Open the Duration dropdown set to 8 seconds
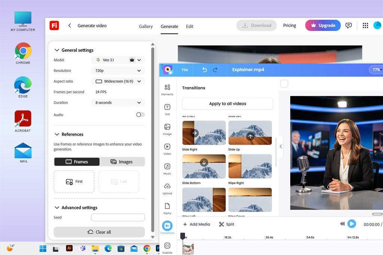The width and height of the screenshot is (383, 255). click(x=118, y=103)
